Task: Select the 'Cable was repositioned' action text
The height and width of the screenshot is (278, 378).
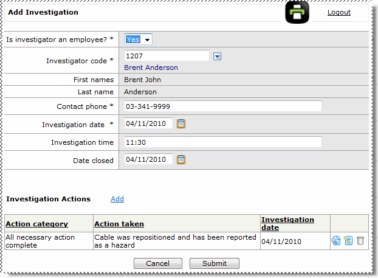Action: 175,241
